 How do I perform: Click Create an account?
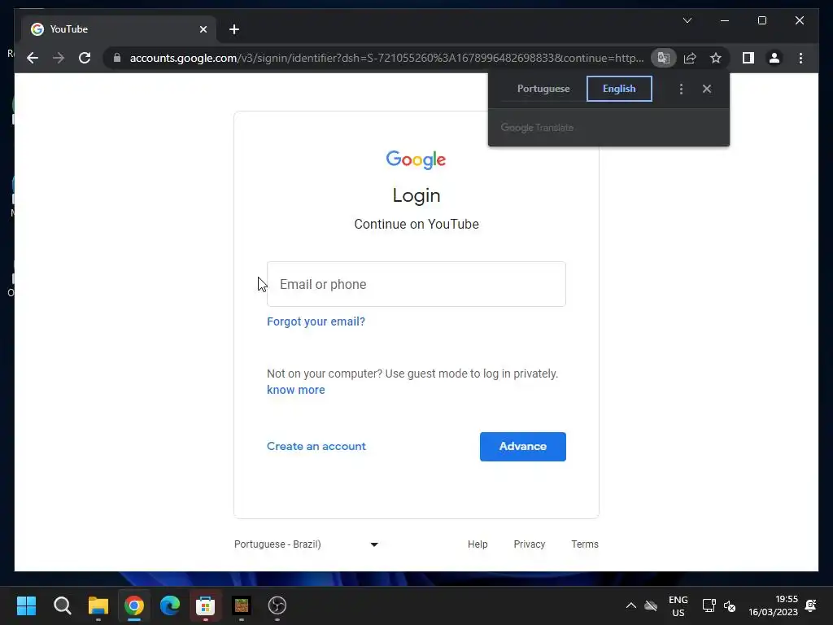pos(316,447)
